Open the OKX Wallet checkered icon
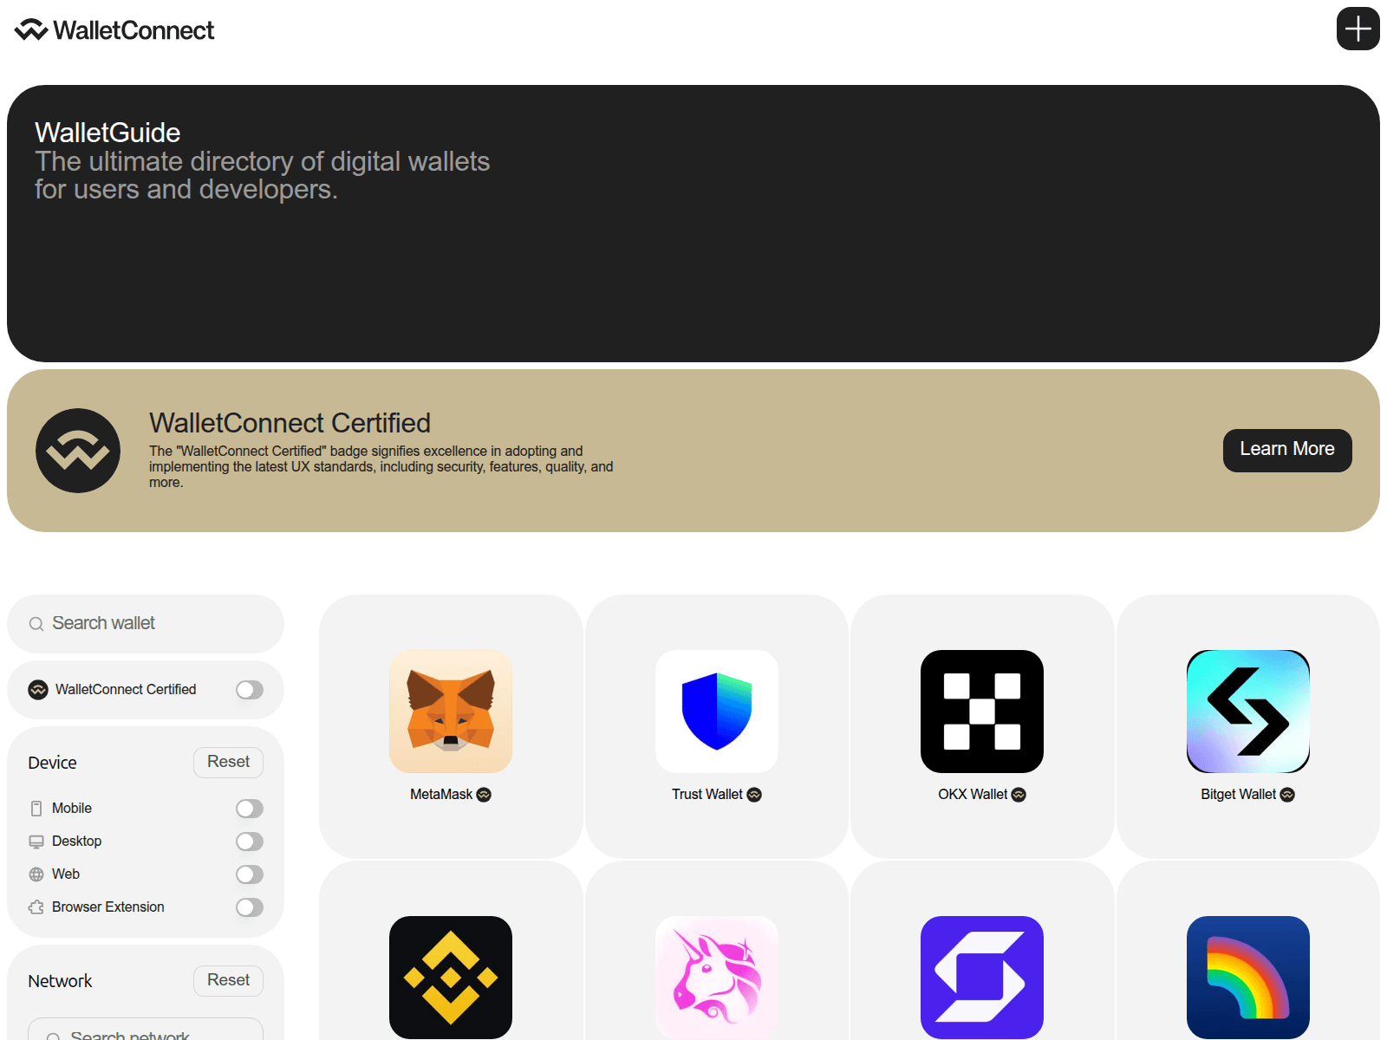The height and width of the screenshot is (1040, 1387). [x=982, y=712]
